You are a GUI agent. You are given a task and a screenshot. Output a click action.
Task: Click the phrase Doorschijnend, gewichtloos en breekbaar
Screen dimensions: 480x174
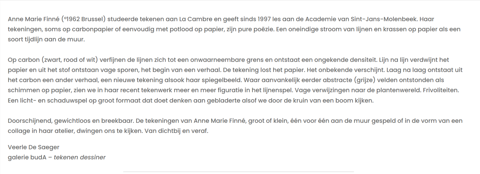tap(71, 121)
